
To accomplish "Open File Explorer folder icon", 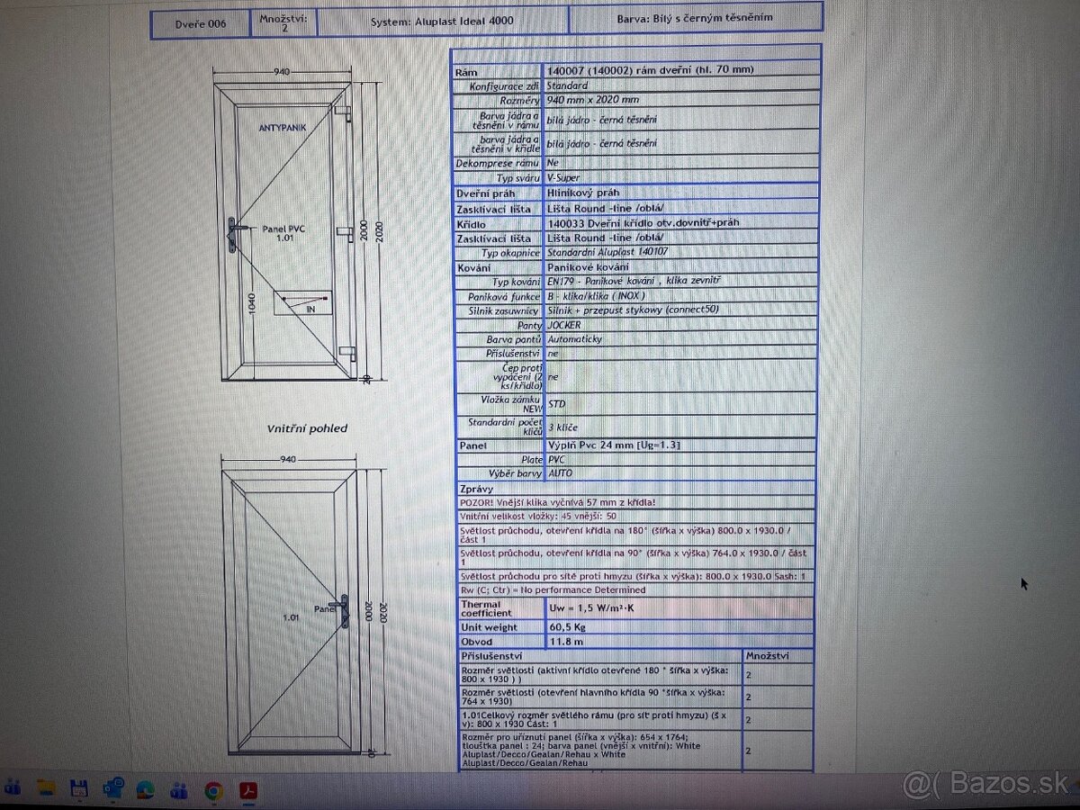I will click(x=46, y=789).
